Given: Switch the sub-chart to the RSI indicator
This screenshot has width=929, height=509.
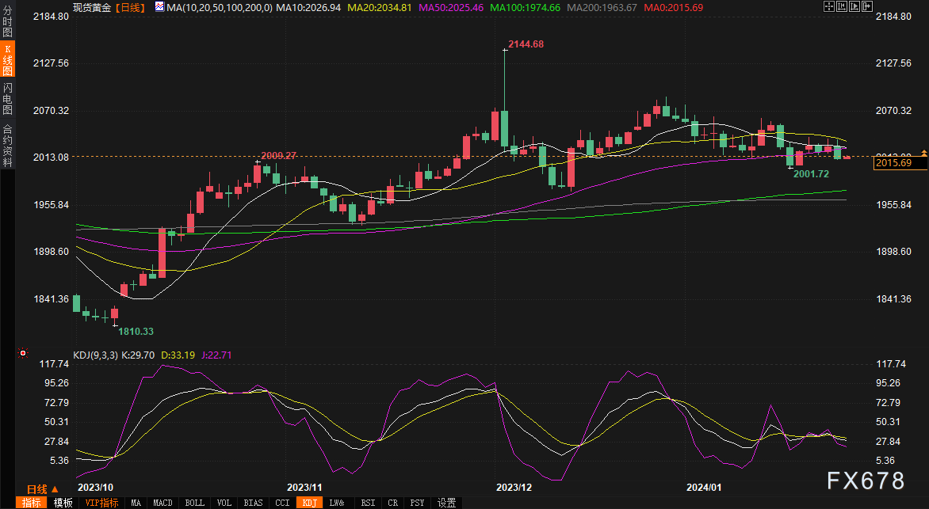Looking at the screenshot, I should pos(368,503).
